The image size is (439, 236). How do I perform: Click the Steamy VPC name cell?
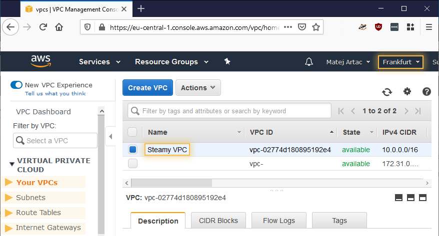coord(167,150)
